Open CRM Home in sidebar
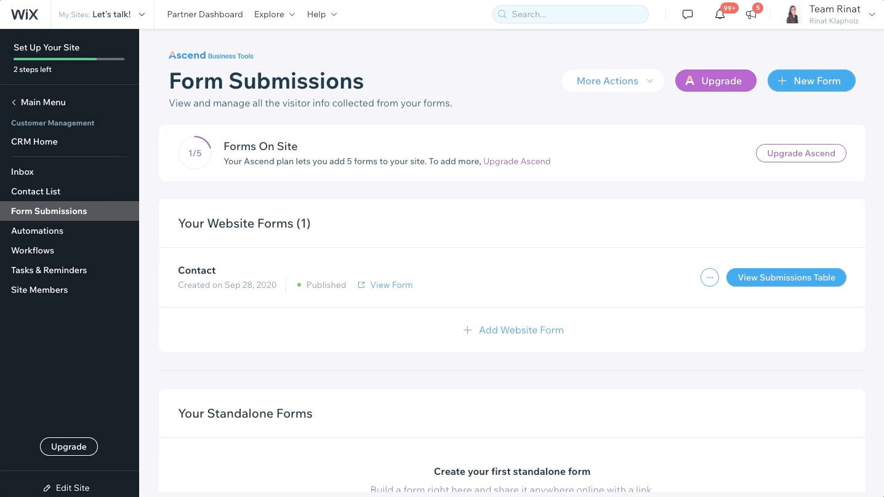This screenshot has width=884, height=497. (34, 141)
